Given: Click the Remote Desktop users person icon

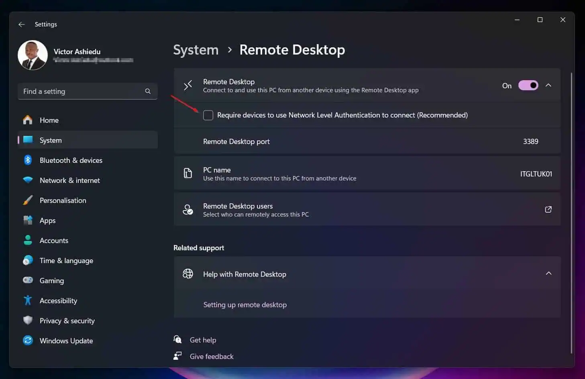Looking at the screenshot, I should pos(188,209).
